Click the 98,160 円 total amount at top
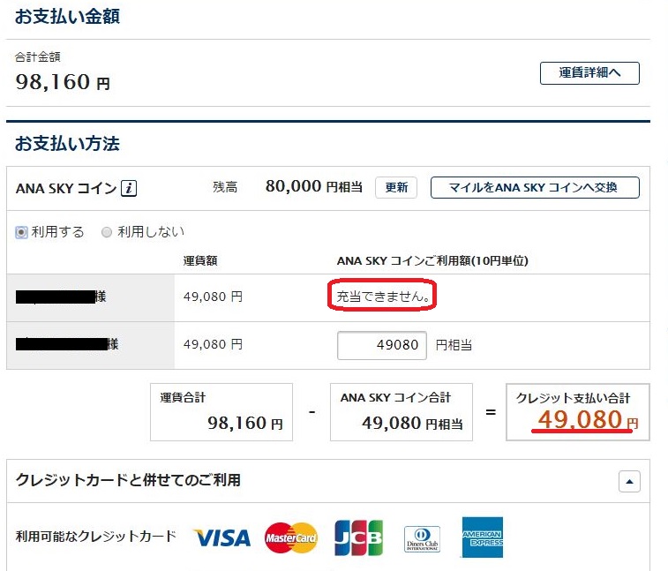 point(63,82)
